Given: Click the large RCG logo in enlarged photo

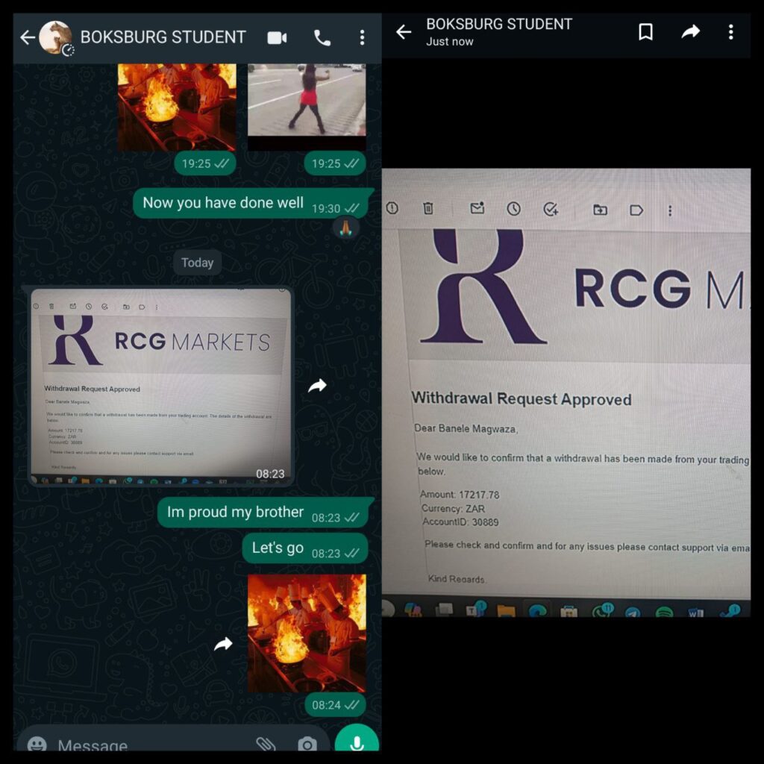Looking at the screenshot, I should tap(483, 286).
